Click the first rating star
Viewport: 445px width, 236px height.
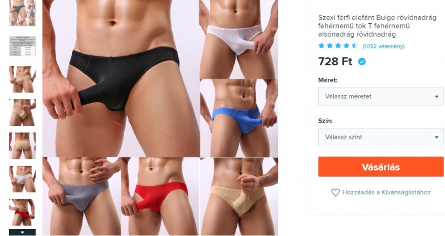tap(321, 46)
